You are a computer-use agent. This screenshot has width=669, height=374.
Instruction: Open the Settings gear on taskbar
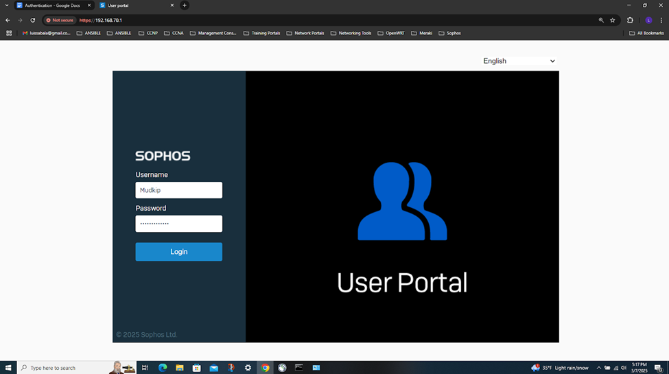click(248, 368)
